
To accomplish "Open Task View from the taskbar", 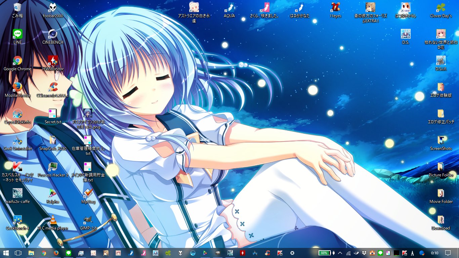I will 18,253.
